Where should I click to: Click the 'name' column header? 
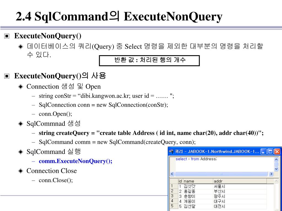click(x=198, y=181)
